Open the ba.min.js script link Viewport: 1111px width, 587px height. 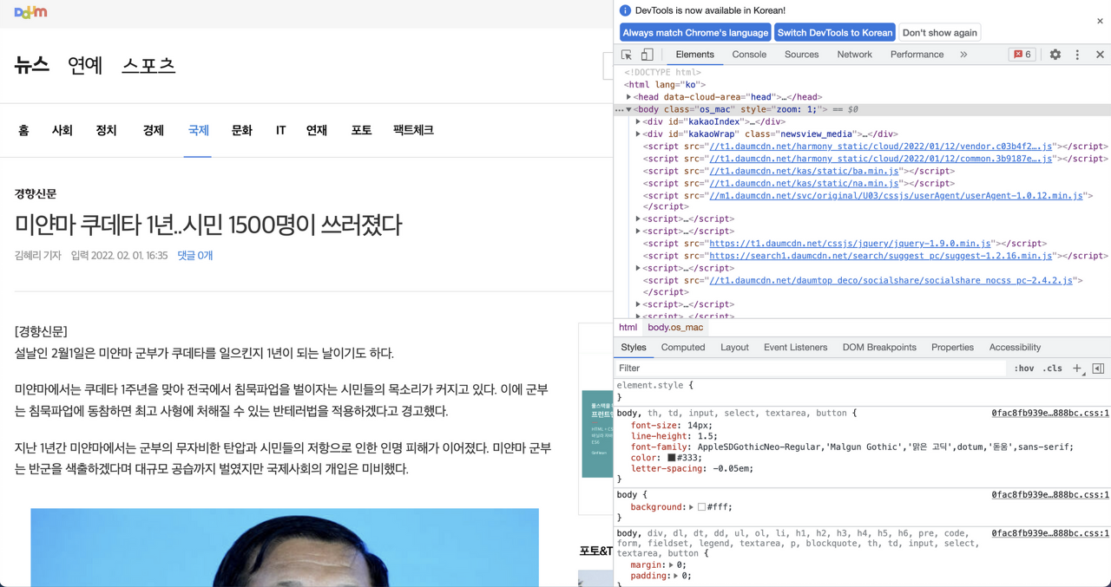[804, 172]
